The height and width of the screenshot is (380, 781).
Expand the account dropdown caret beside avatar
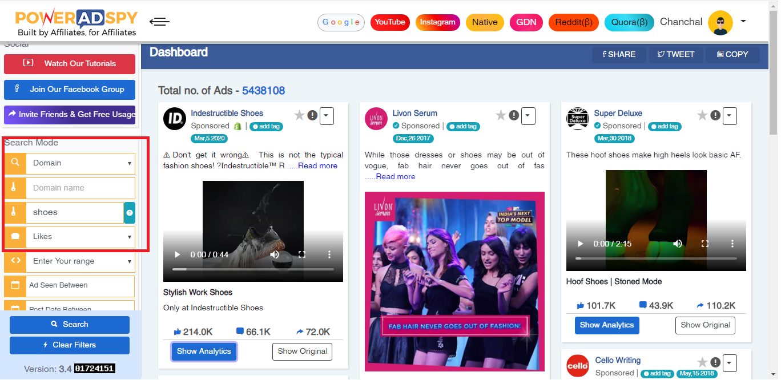743,22
